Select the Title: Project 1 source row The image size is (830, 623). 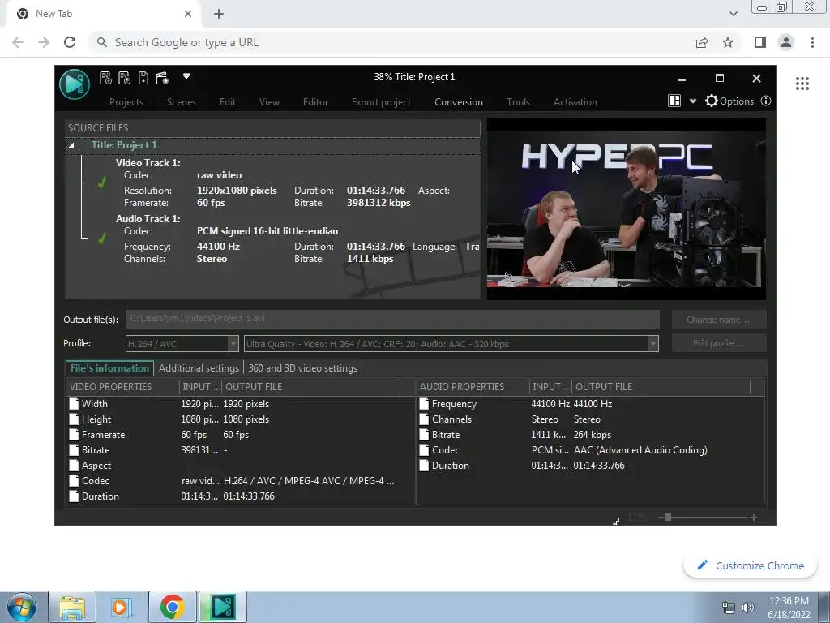[x=272, y=145]
